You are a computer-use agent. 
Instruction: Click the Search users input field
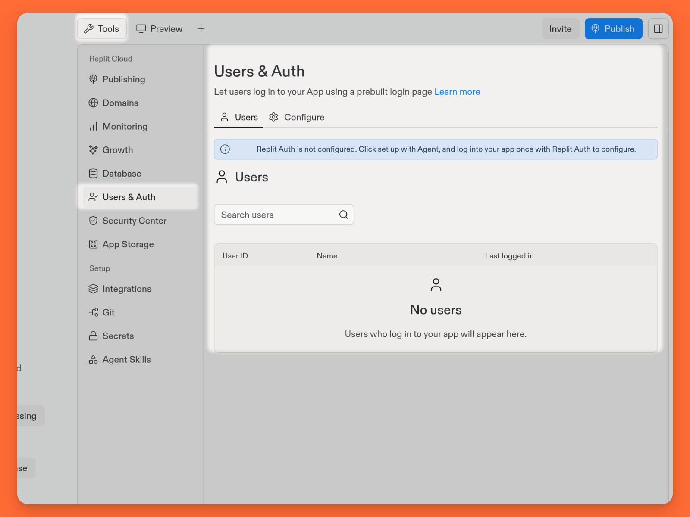coord(284,215)
